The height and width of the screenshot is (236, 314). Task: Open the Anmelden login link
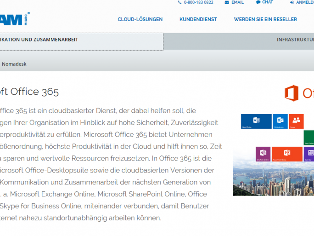305,2
